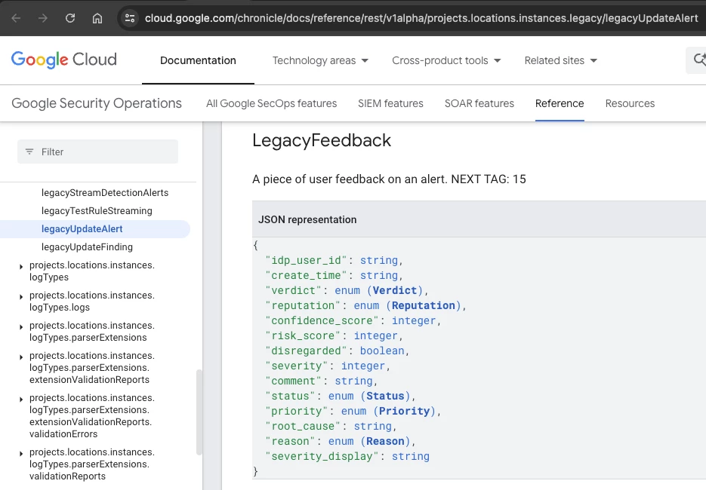706x490 pixels.
Task: Open legacyUpdateFinding in sidebar
Action: (x=87, y=247)
